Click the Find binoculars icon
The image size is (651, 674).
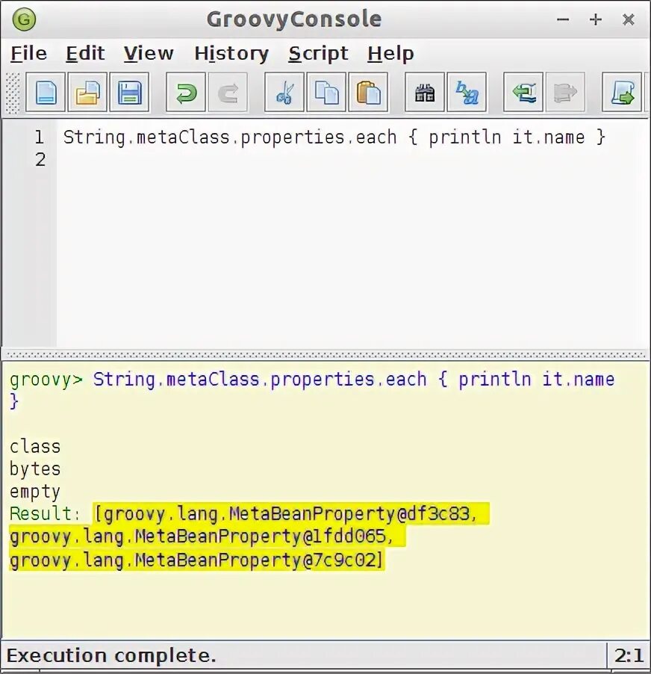(425, 93)
